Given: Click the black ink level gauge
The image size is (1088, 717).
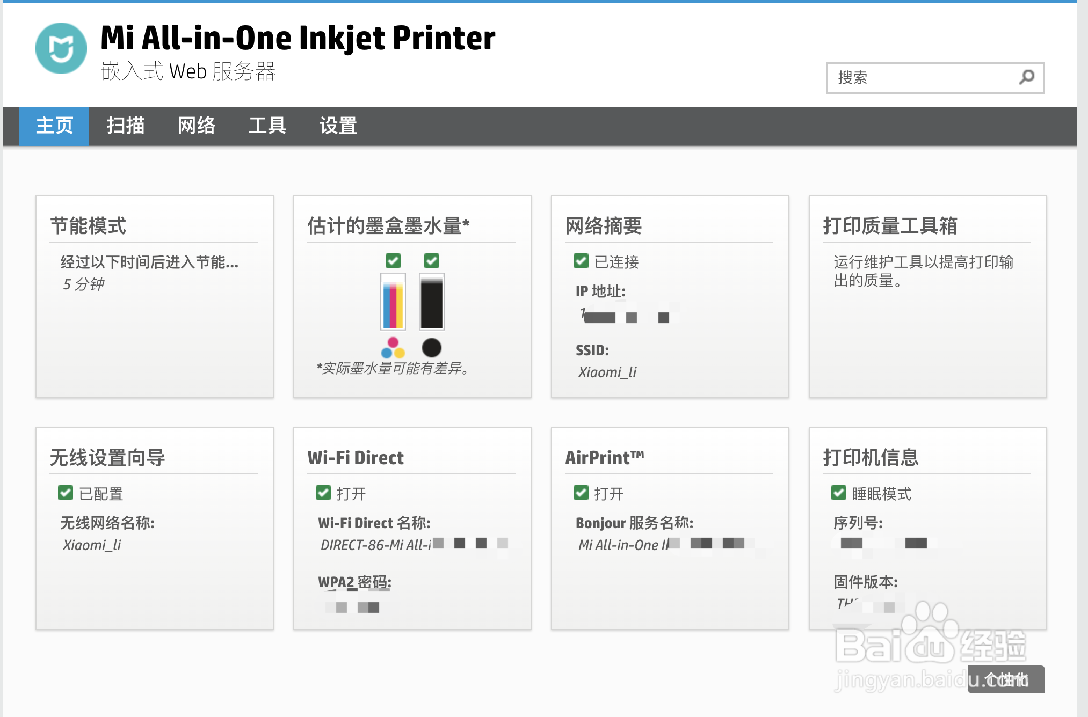Looking at the screenshot, I should tap(432, 301).
